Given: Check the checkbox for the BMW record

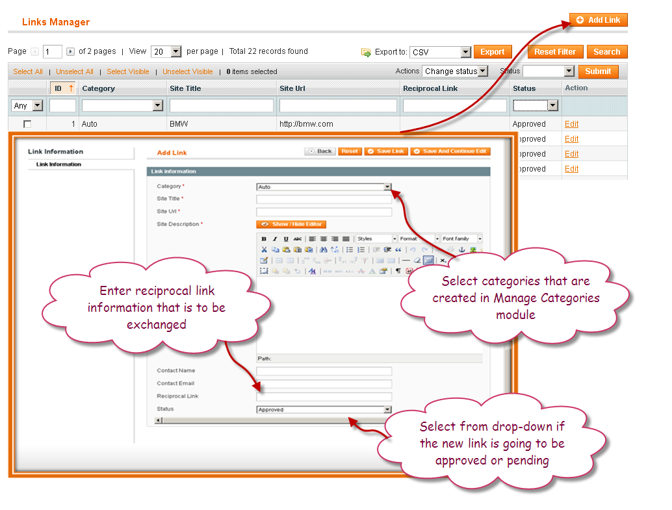Looking at the screenshot, I should (x=27, y=123).
